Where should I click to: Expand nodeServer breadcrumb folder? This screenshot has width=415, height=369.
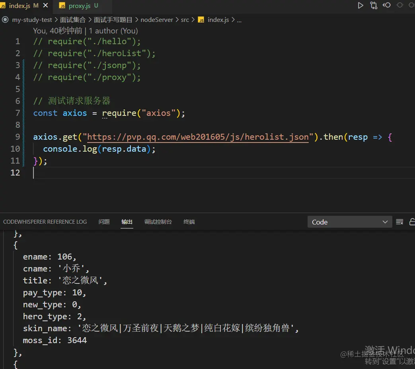click(157, 20)
